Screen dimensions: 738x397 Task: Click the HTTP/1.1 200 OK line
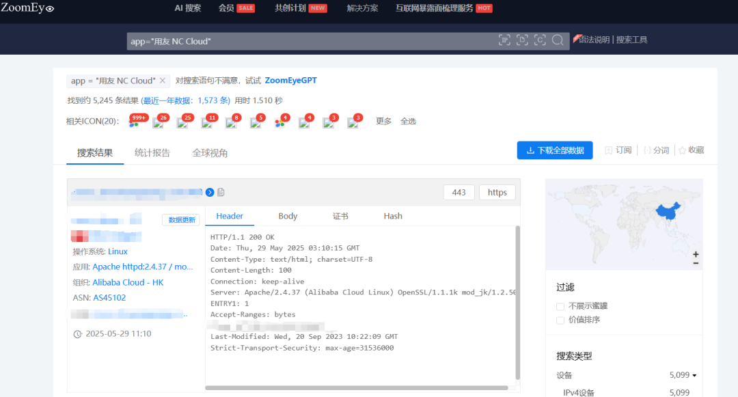pyautogui.click(x=243, y=237)
